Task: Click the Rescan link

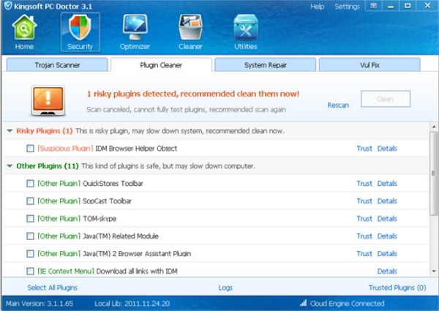Action: point(338,105)
